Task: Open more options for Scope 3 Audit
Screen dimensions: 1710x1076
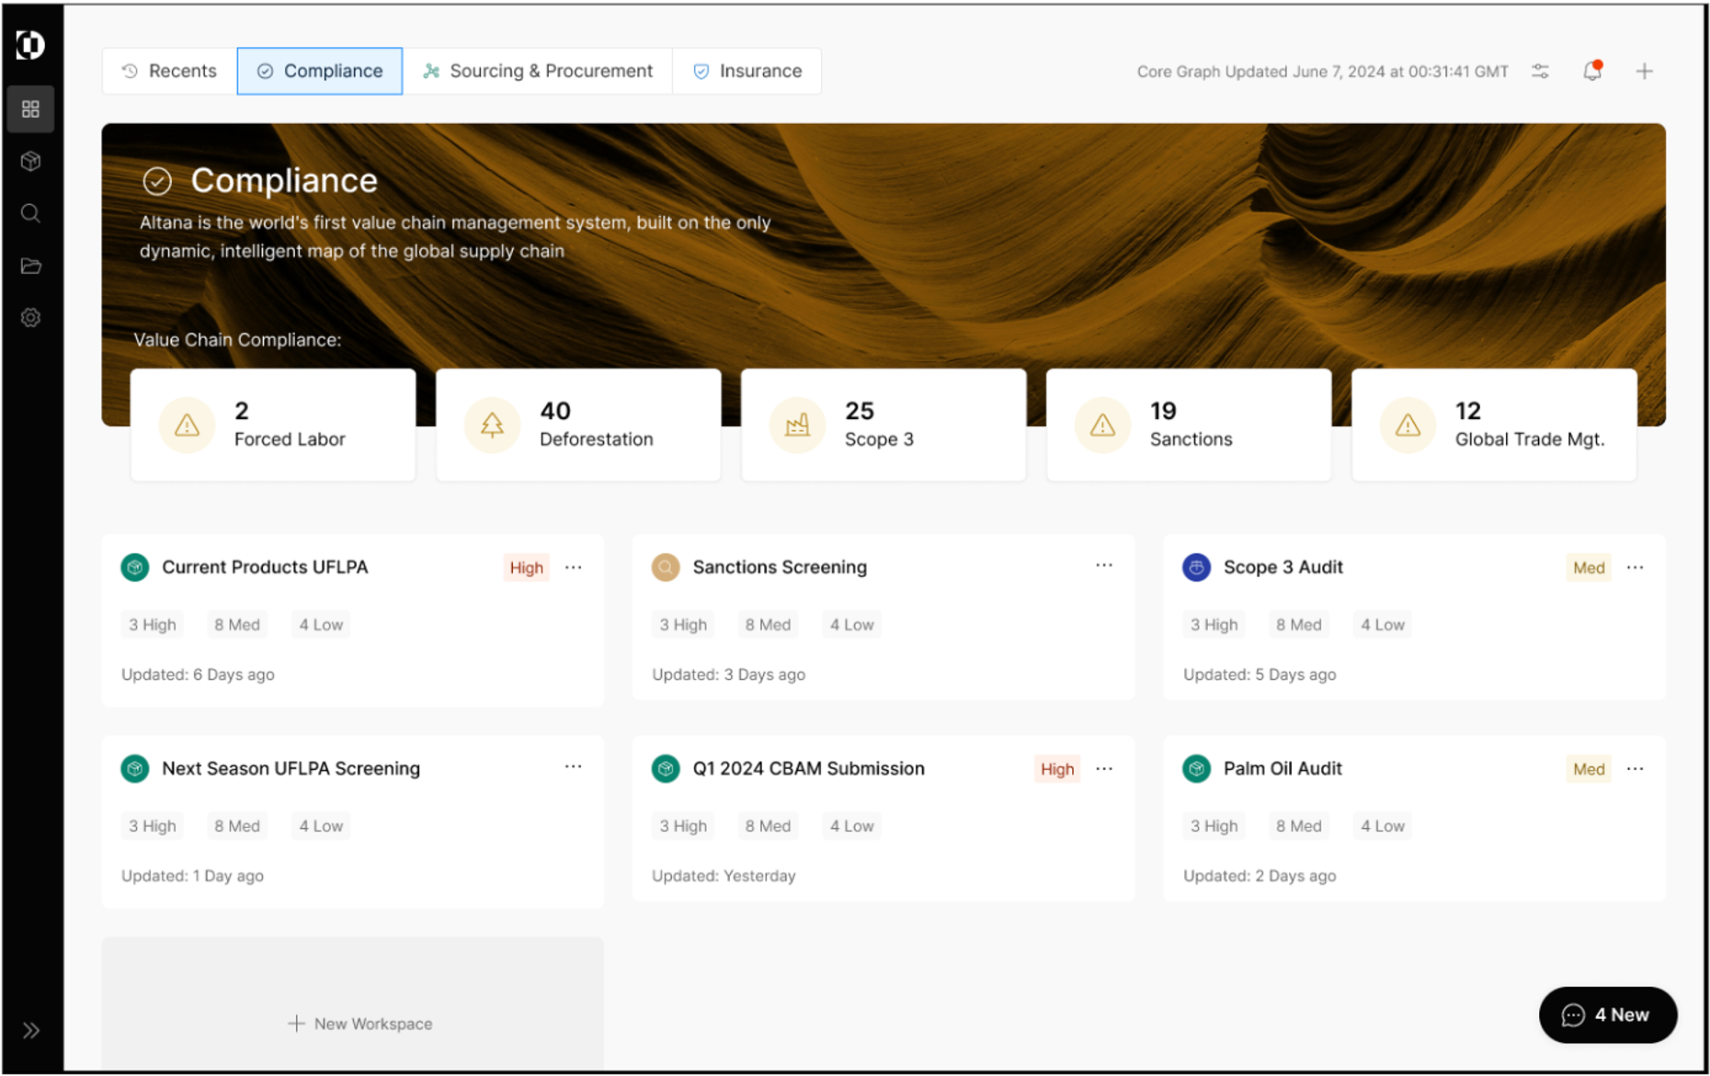Action: (x=1635, y=567)
